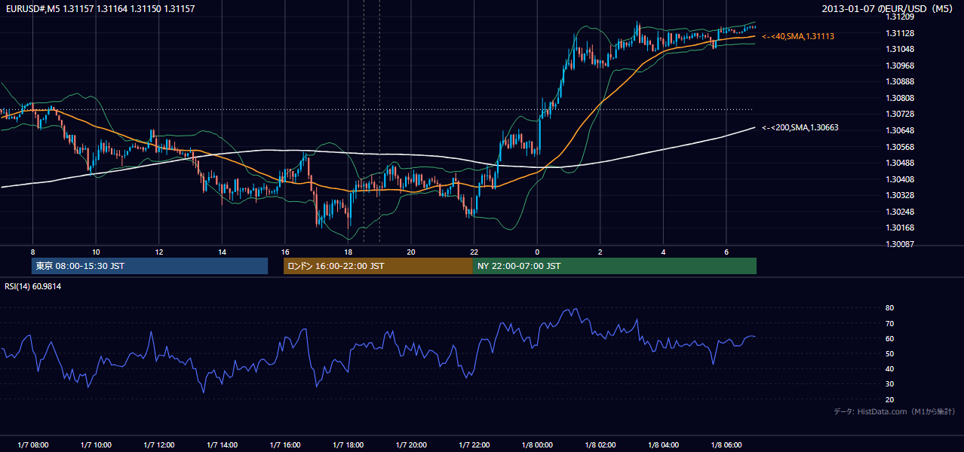Click price axis value 1.30808
This screenshot has height=452, width=964.
pos(901,98)
